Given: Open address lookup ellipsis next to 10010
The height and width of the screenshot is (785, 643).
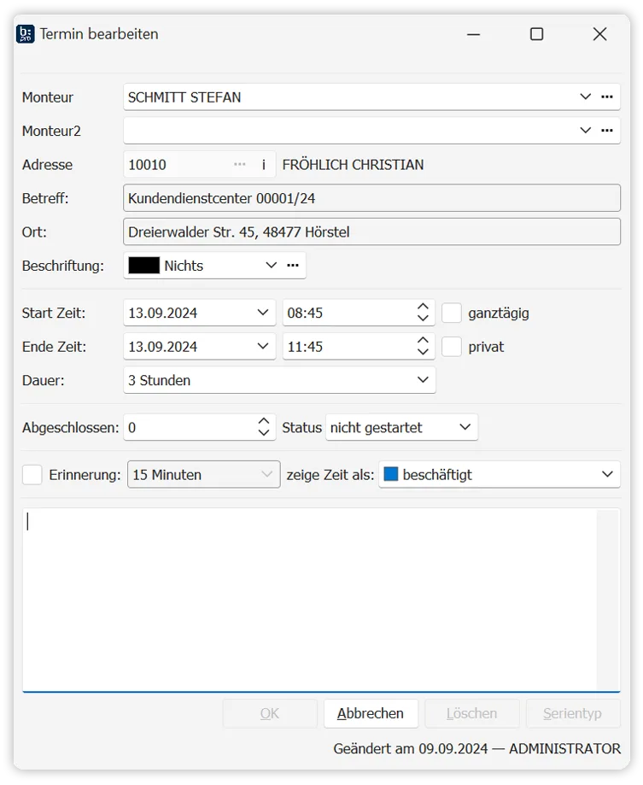Looking at the screenshot, I should [240, 165].
